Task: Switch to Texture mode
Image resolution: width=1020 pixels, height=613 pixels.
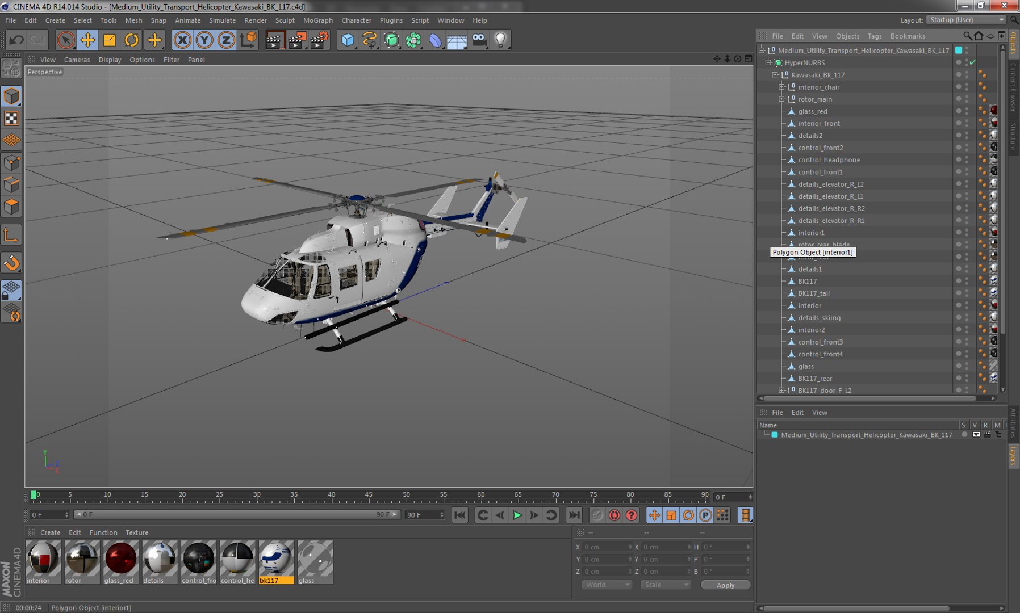Action: [11, 118]
